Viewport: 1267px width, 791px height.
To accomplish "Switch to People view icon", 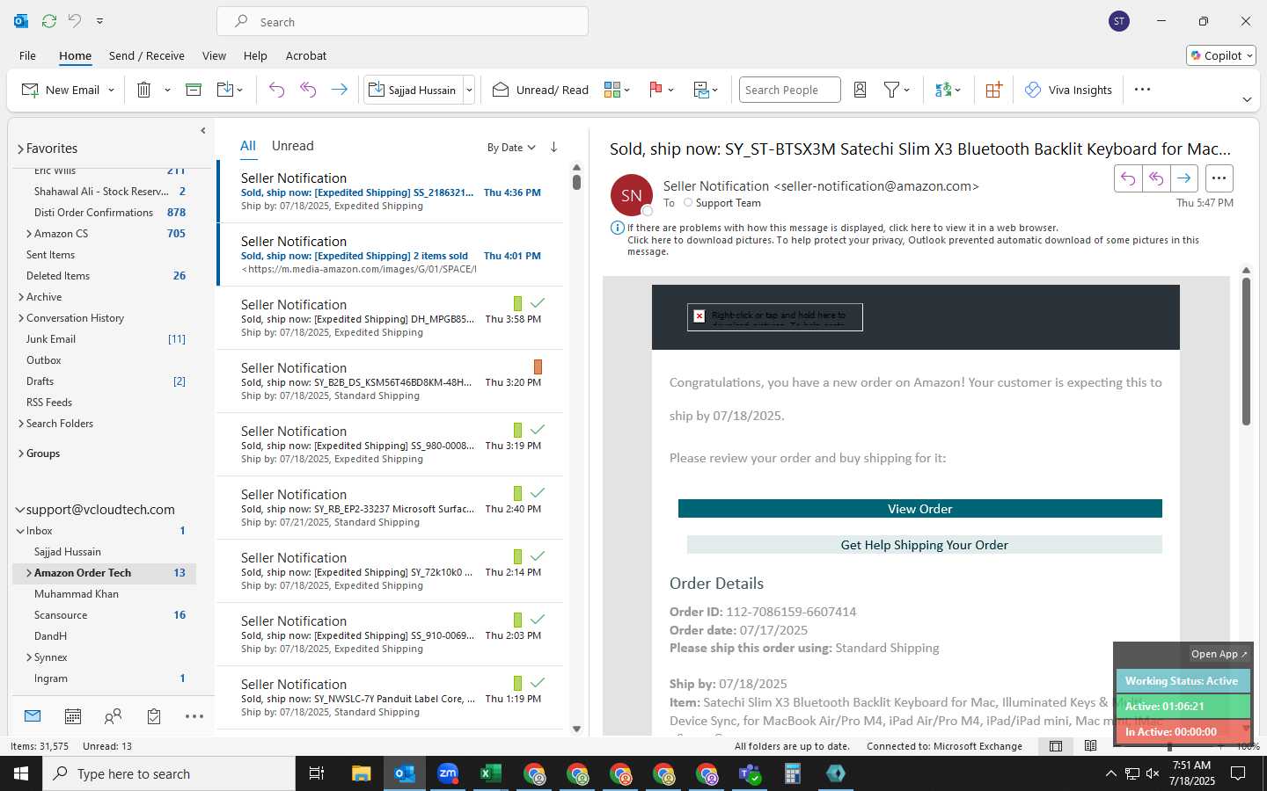I will [x=113, y=716].
